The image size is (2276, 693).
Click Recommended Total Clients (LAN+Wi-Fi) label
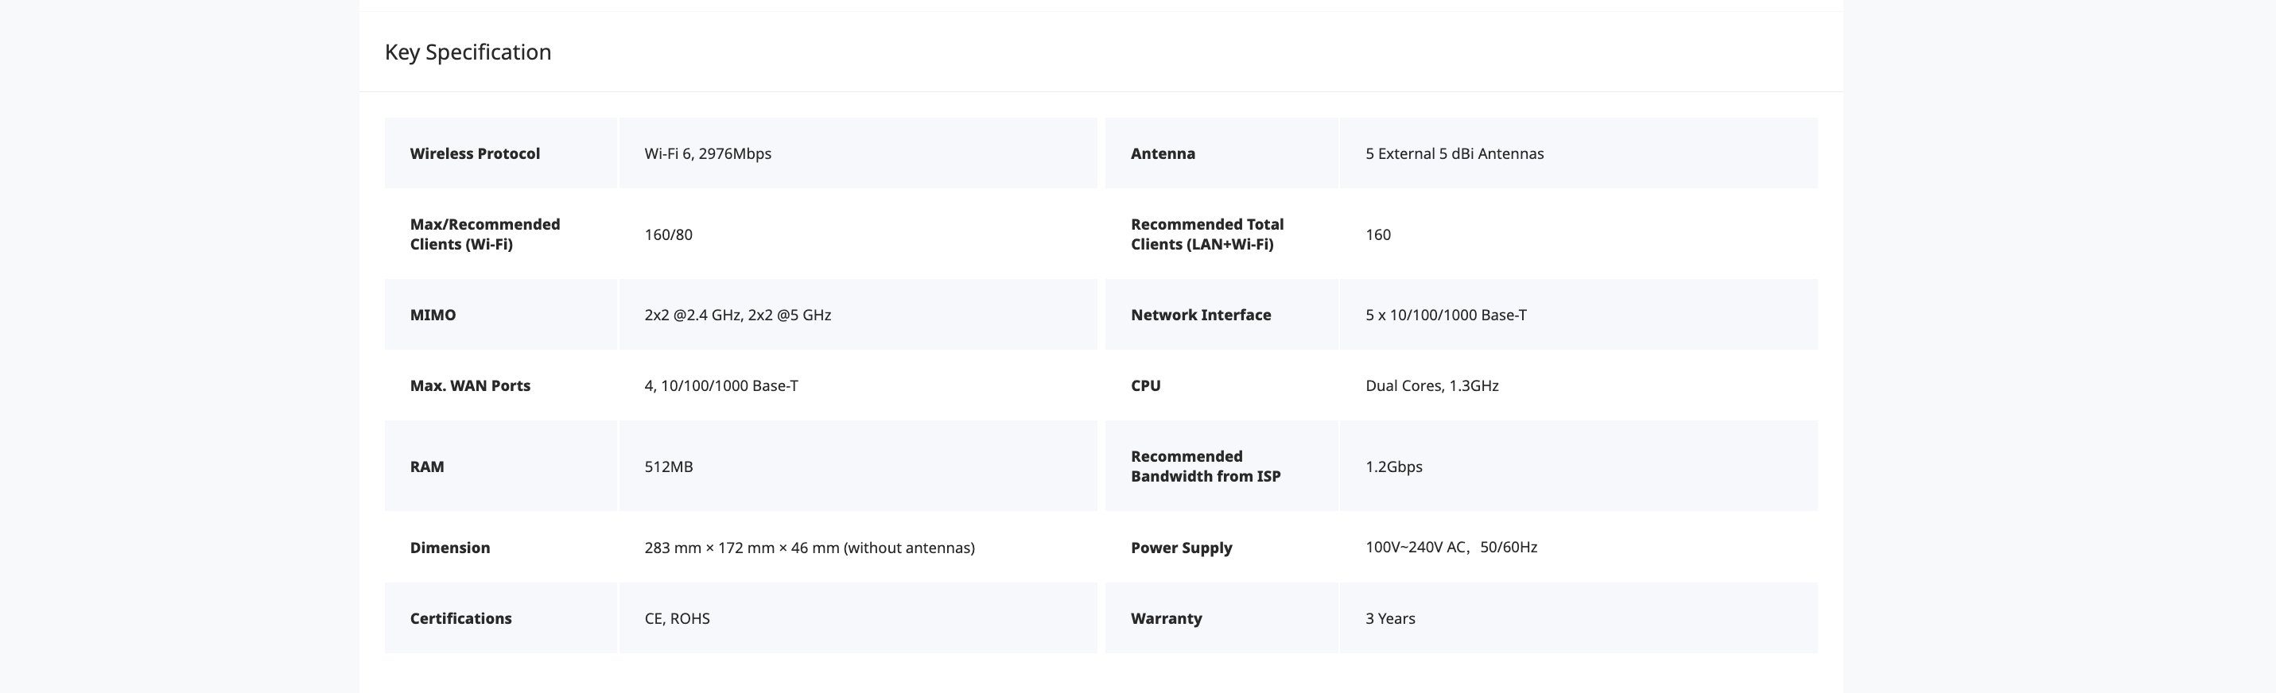click(1207, 234)
